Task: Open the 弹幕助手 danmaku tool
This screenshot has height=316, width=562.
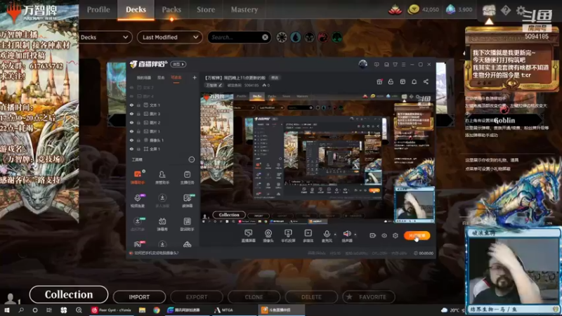Action: point(138,178)
